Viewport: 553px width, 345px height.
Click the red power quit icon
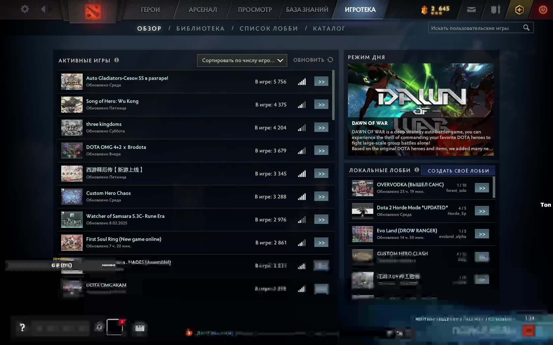(543, 10)
